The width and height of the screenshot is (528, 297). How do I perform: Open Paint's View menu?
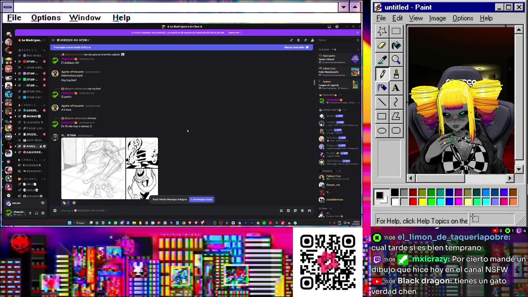[x=416, y=18]
